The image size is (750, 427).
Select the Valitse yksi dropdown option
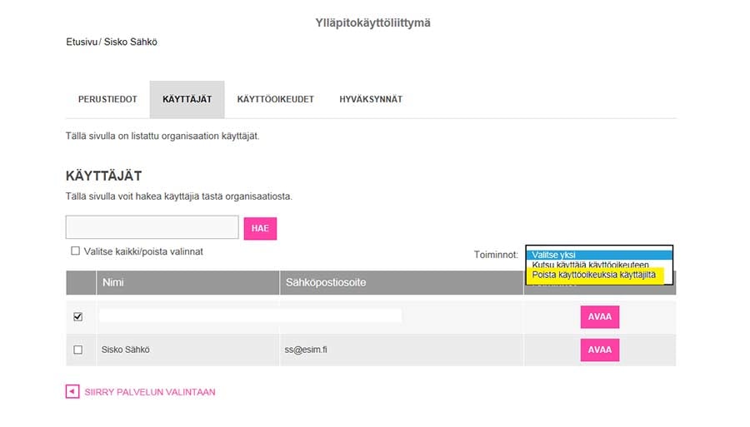coord(599,255)
